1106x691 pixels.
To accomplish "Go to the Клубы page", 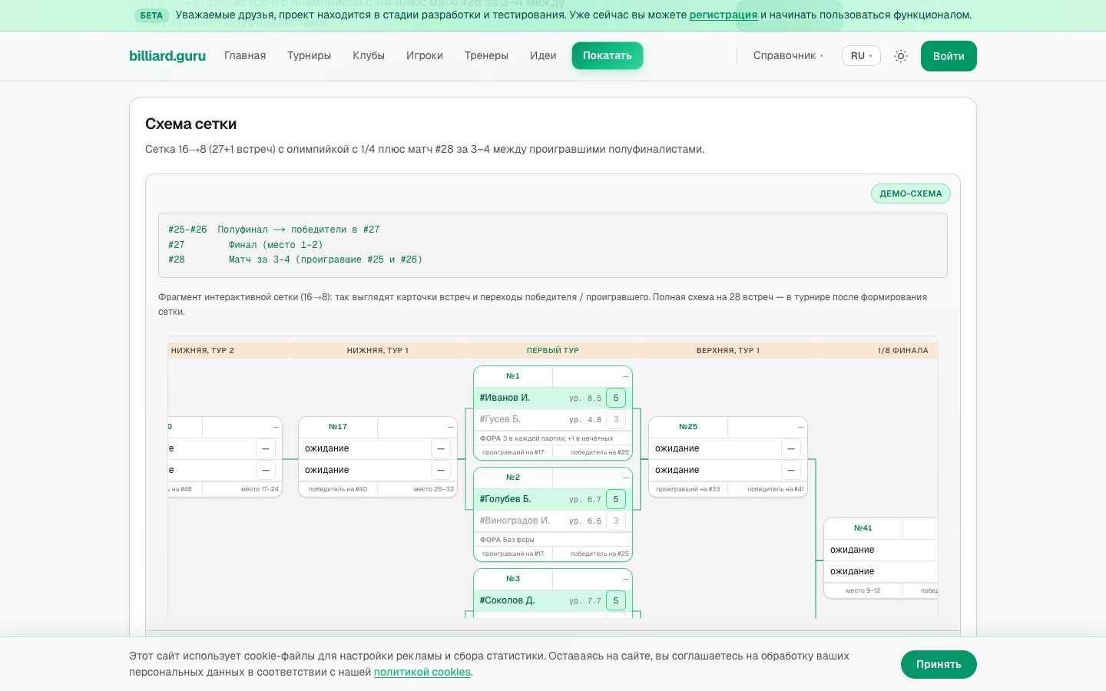I will pos(369,55).
